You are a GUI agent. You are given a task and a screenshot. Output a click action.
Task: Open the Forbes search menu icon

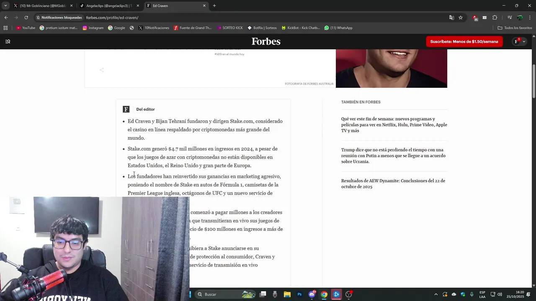[x=8, y=41]
